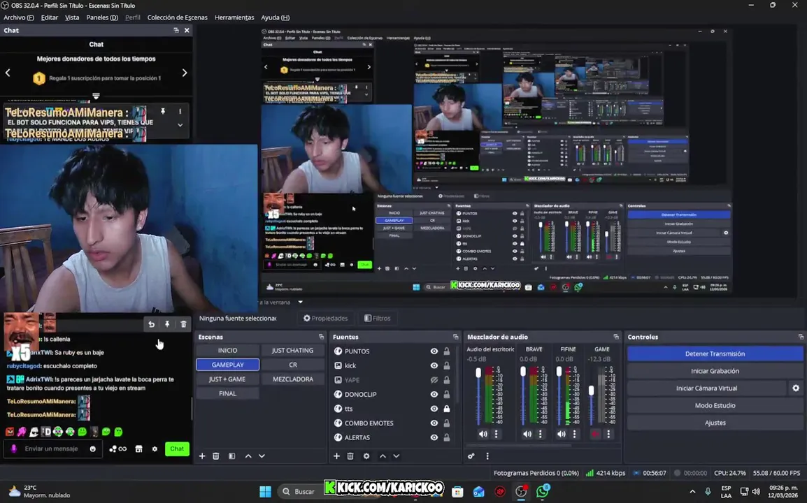Unlock the tts source
The height and width of the screenshot is (503, 807).
447,409
